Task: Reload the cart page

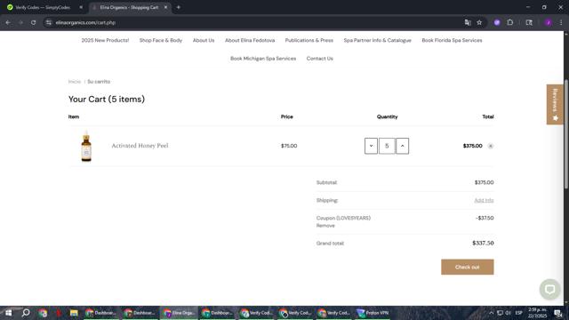Action: [x=33, y=22]
